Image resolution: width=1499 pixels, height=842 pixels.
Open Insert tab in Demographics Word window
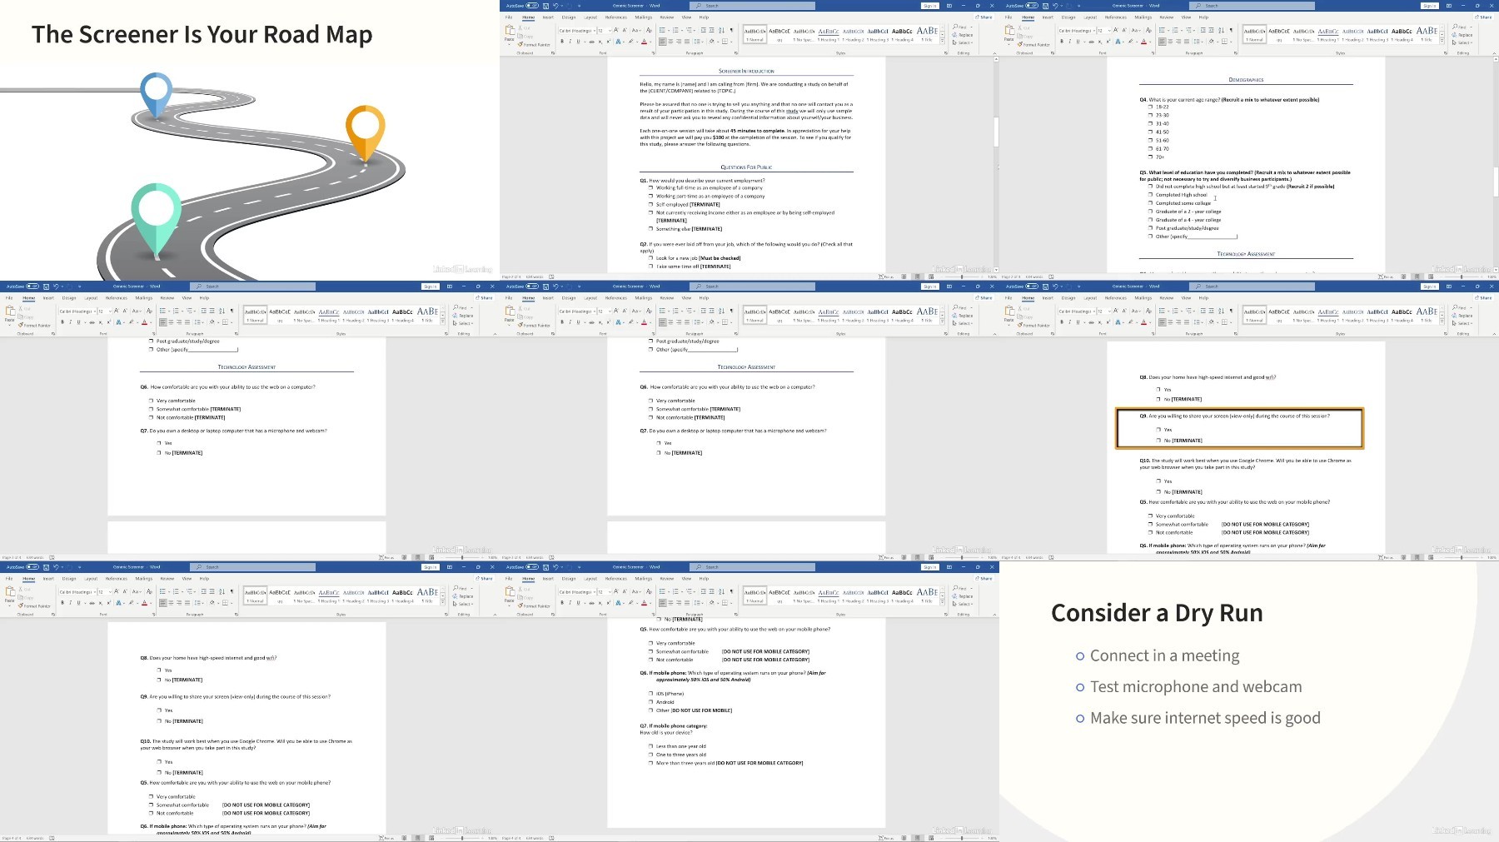coord(1048,17)
